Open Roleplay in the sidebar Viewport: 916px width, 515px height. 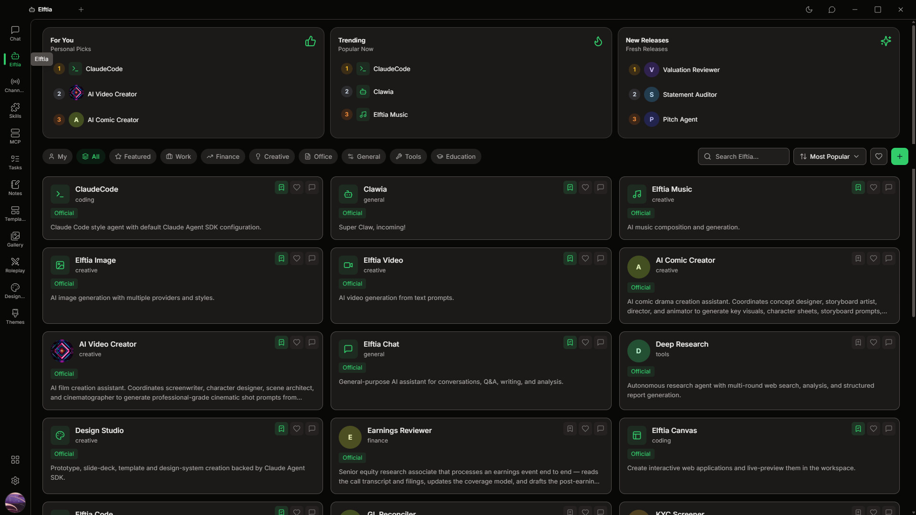[x=15, y=265]
